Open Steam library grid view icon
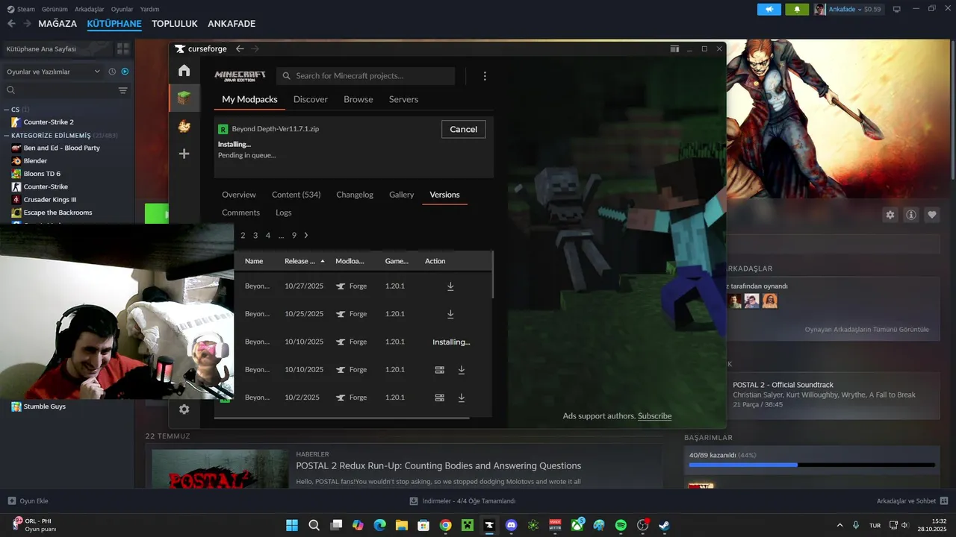The width and height of the screenshot is (956, 537). pos(123,48)
